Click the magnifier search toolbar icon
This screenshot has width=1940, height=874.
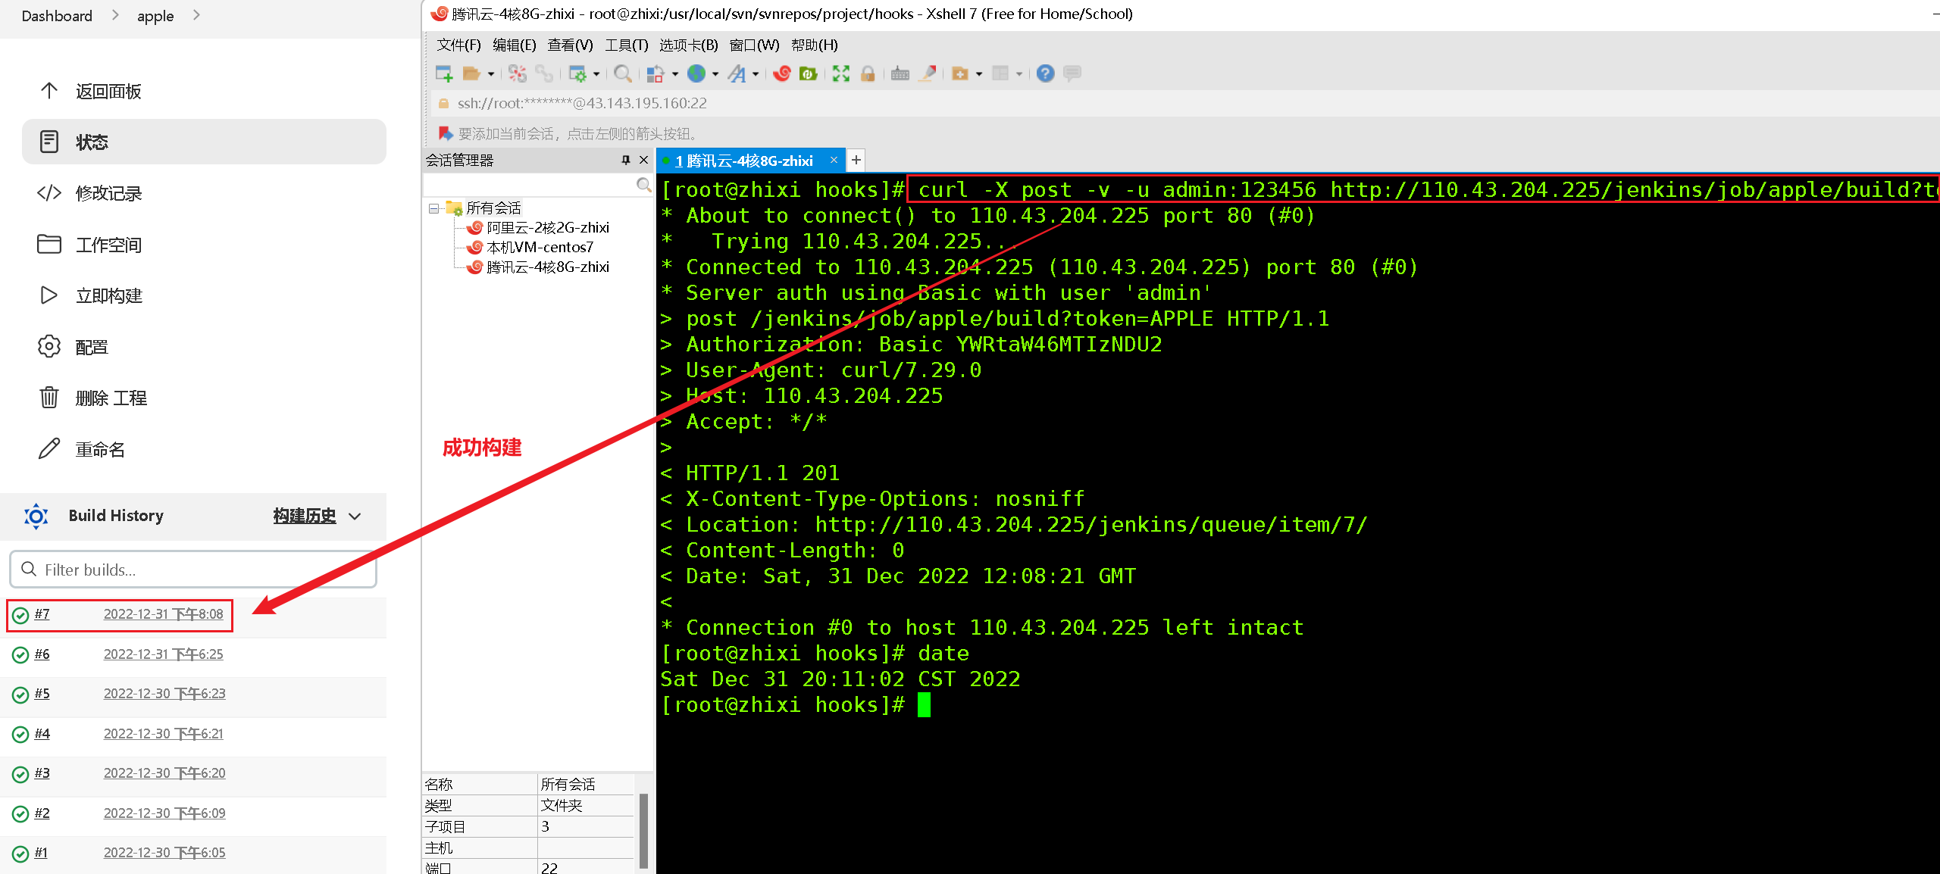(x=622, y=73)
